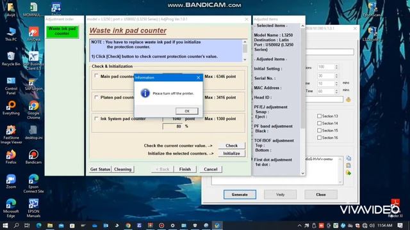The width and height of the screenshot is (410, 230).
Task: Check the Section 13 checkbox
Action: point(319,116)
